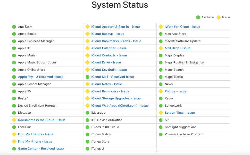Click the System Status page heading

tap(120, 5)
